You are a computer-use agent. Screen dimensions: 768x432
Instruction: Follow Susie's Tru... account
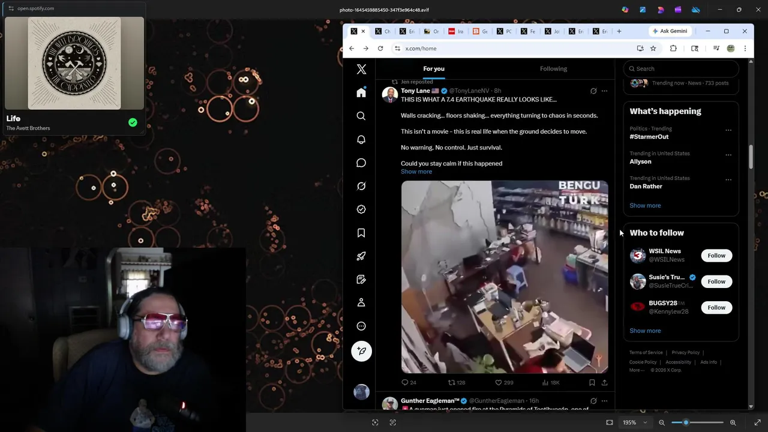click(x=716, y=281)
